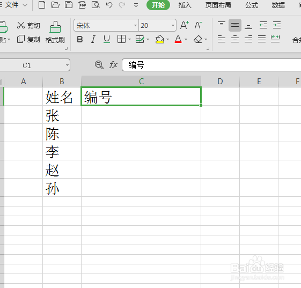The image size is (301, 288).
Task: Select column D header
Action: coord(220,82)
